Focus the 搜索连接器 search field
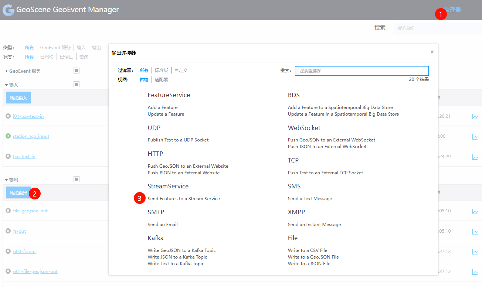Screen dimensions: 482x287 [362, 71]
